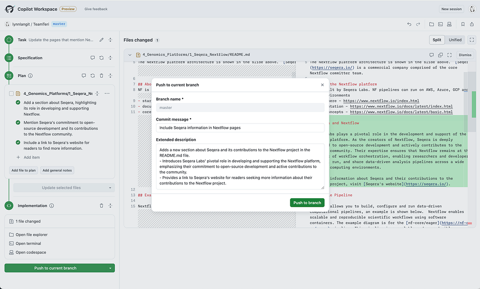
Task: Toggle the Add a section about Seqera step
Action: tap(18, 103)
